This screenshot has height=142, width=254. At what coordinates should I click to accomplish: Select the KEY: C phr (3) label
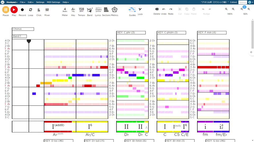(x=131, y=33)
